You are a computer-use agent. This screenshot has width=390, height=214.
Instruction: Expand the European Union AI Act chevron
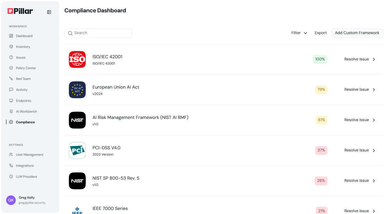pos(374,90)
